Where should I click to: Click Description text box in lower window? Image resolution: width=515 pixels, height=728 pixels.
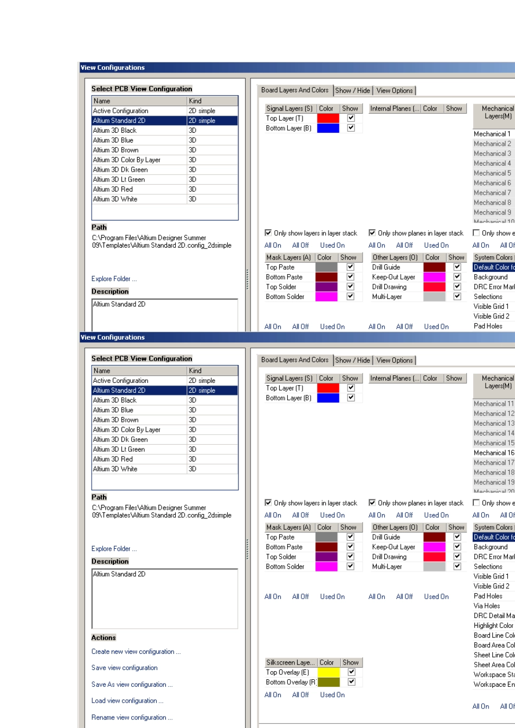click(x=165, y=599)
